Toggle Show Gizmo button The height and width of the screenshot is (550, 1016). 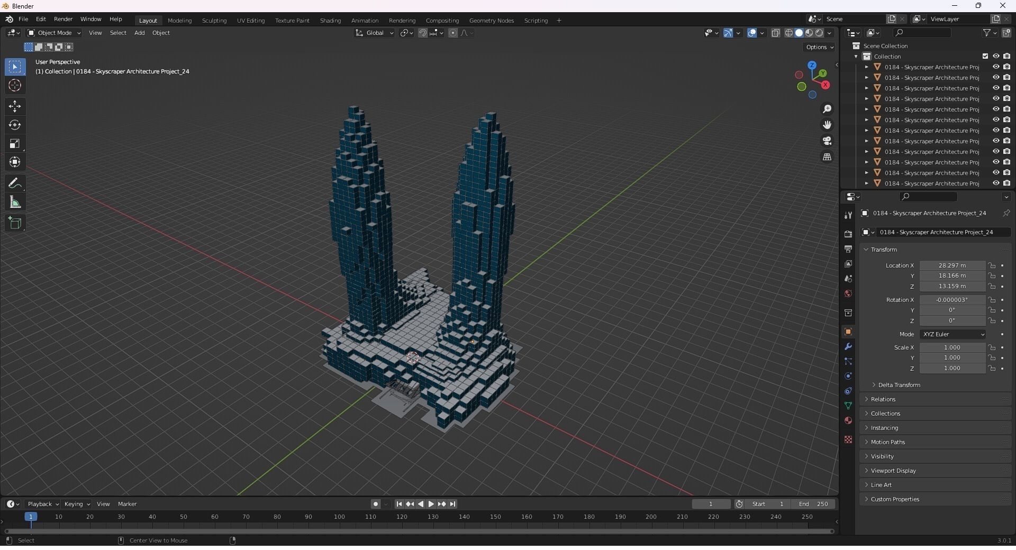click(x=728, y=33)
